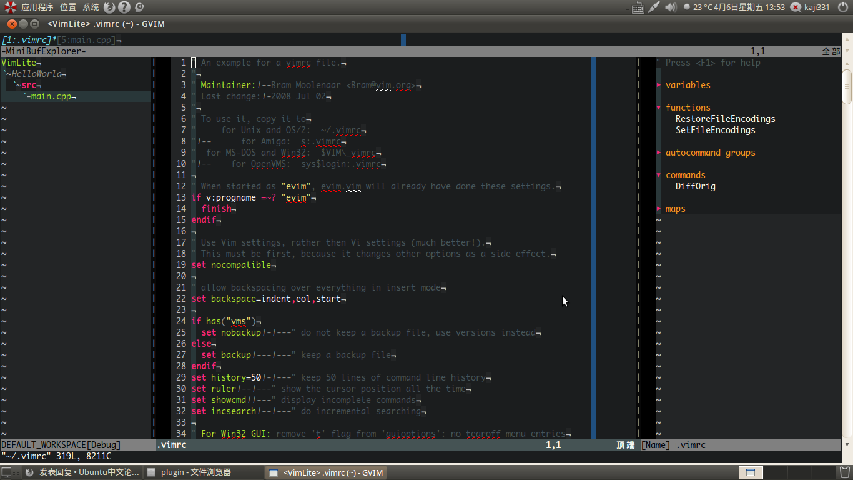The height and width of the screenshot is (480, 853).
Task: Show the desktop using bottom panel icon
Action: click(x=6, y=472)
